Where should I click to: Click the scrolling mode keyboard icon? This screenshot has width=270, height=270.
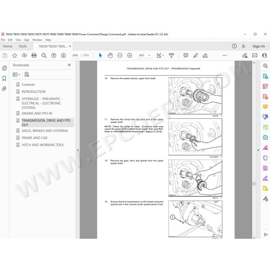pyautogui.click(x=171, y=56)
